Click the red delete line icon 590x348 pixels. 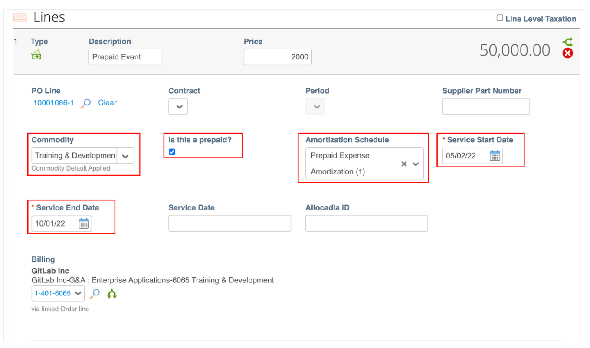click(567, 53)
